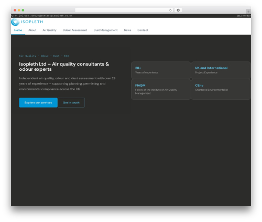Image resolution: width=262 pixels, height=222 pixels.
Task: Open a new browser tab with plus
Action: coord(248,12)
